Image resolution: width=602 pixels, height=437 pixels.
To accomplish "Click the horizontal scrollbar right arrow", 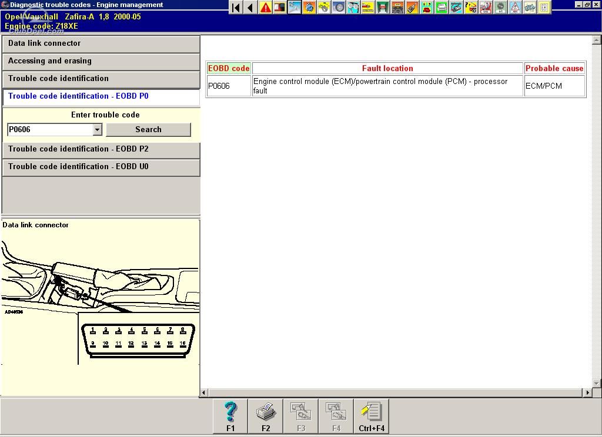I will [587, 392].
